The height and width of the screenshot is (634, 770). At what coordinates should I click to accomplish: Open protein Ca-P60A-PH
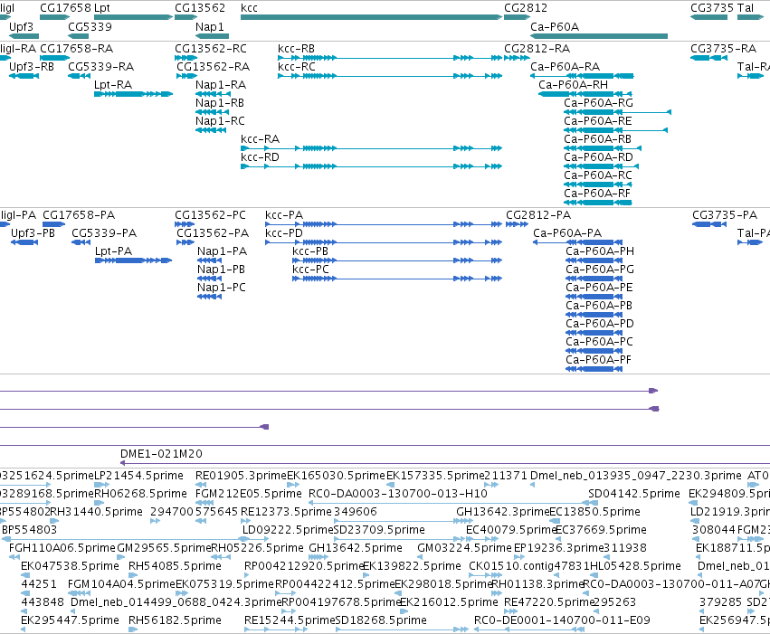(x=600, y=251)
